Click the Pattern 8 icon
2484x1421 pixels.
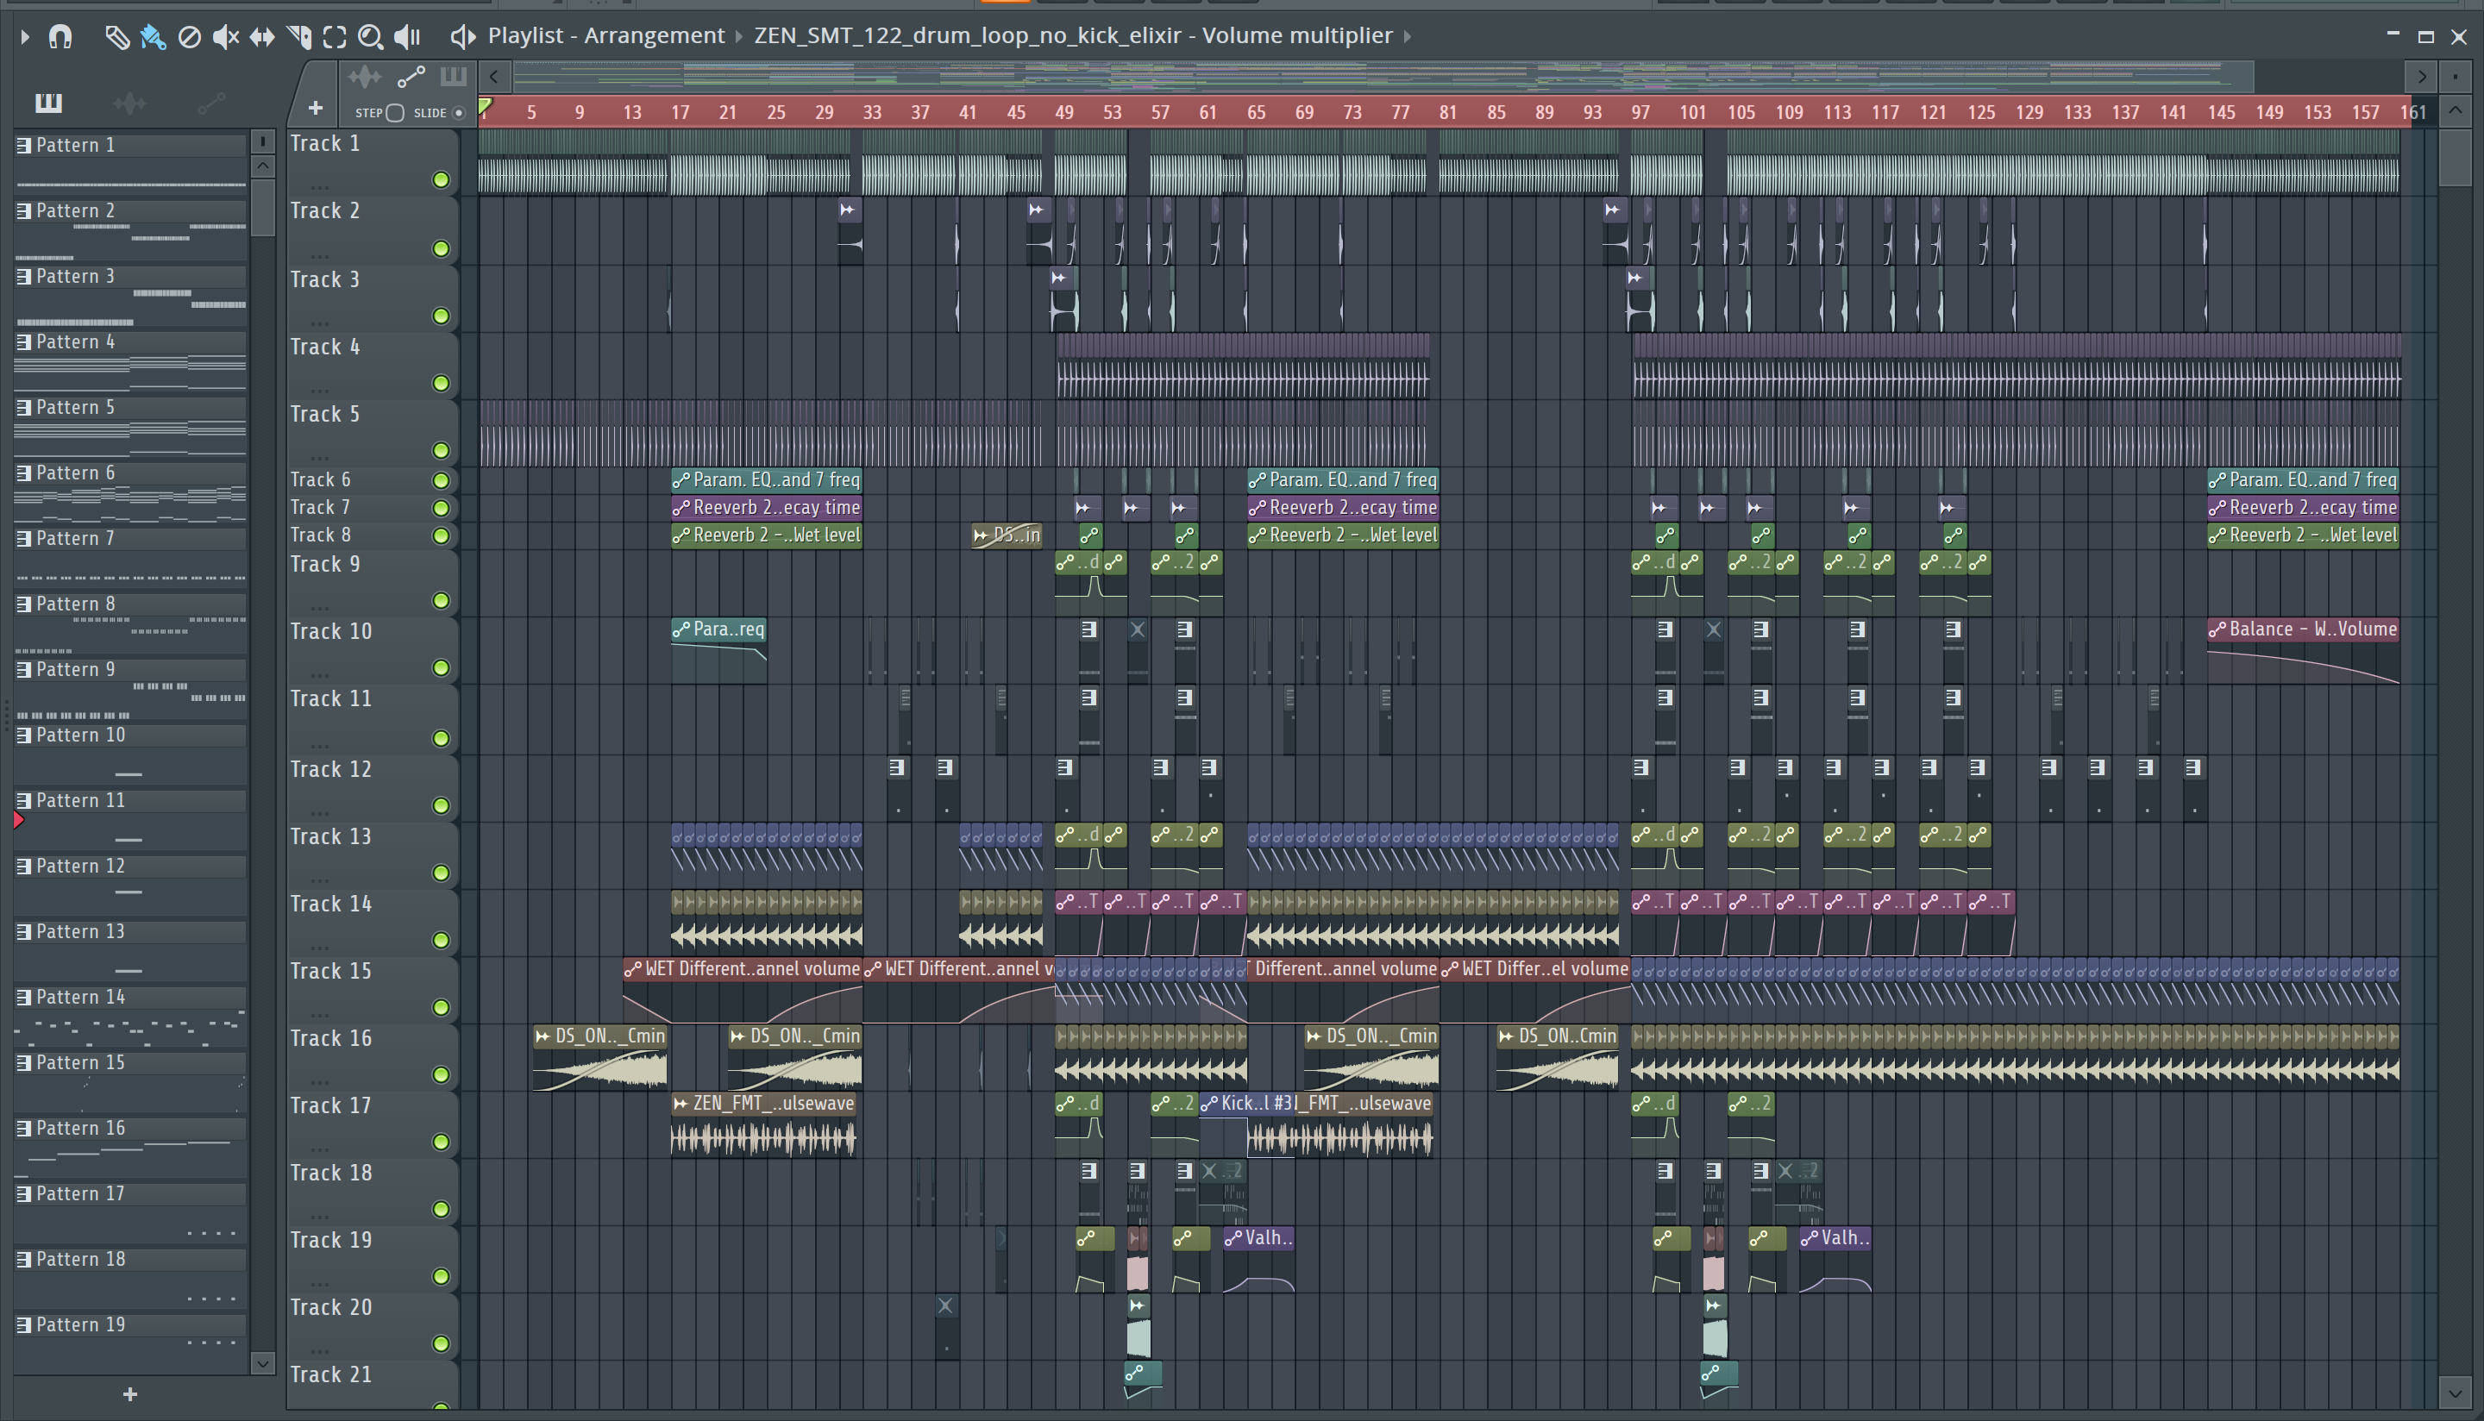coord(24,604)
